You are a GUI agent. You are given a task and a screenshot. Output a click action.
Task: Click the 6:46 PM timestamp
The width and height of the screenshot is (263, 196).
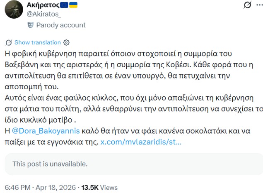17,187
